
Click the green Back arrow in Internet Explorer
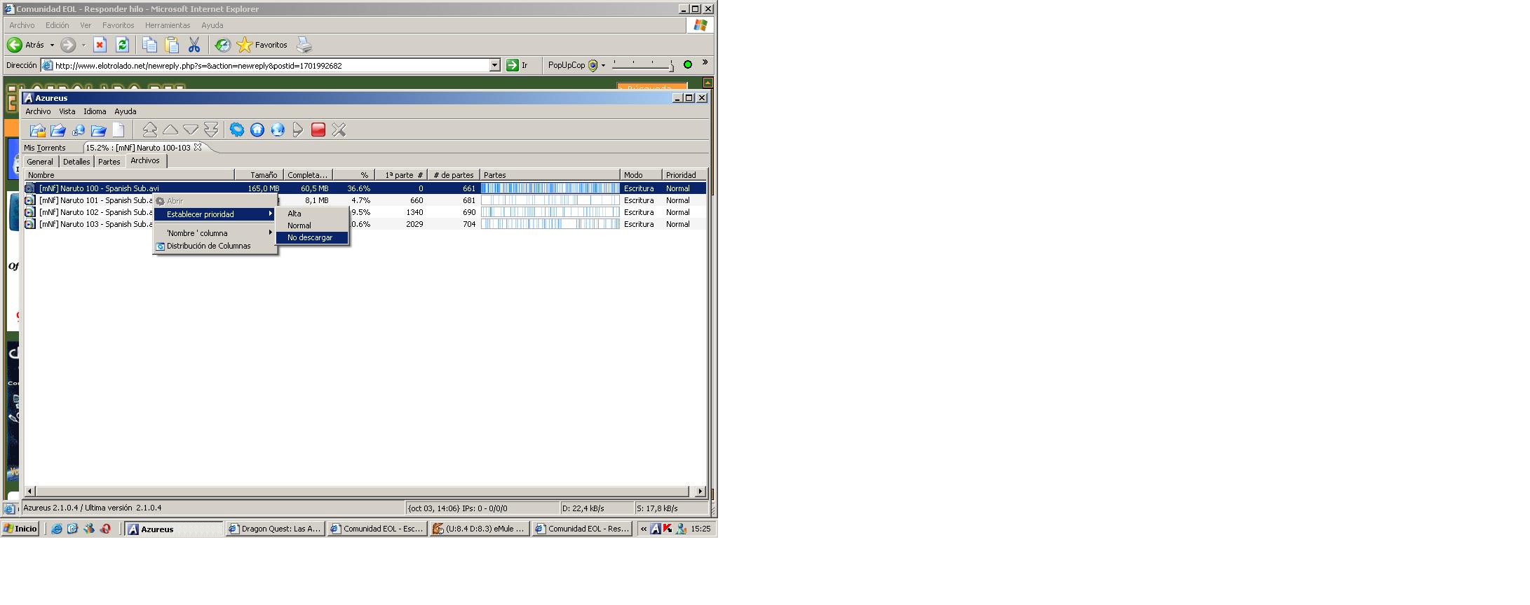(14, 45)
